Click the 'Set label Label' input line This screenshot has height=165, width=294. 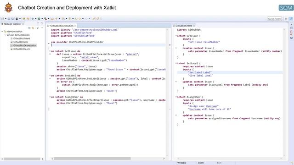click(200, 72)
